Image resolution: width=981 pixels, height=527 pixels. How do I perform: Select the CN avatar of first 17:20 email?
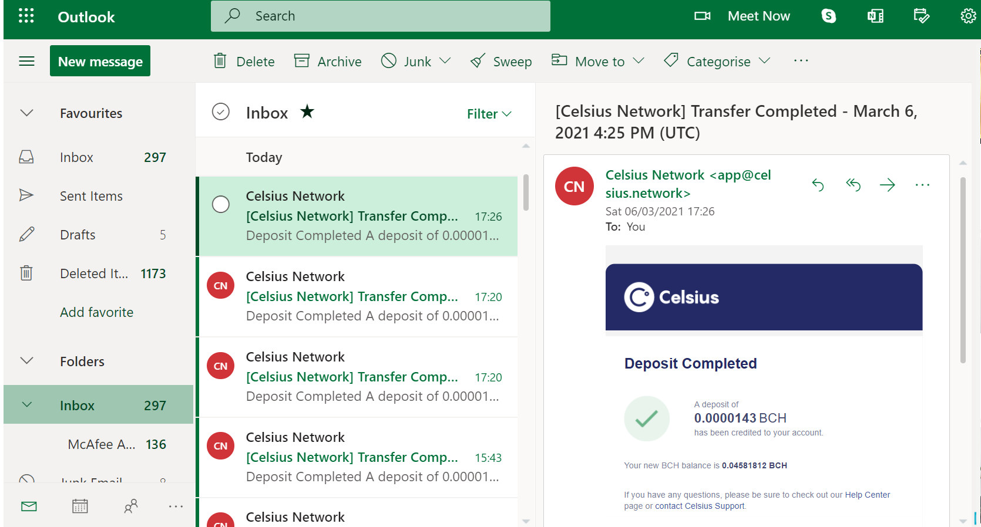click(220, 286)
